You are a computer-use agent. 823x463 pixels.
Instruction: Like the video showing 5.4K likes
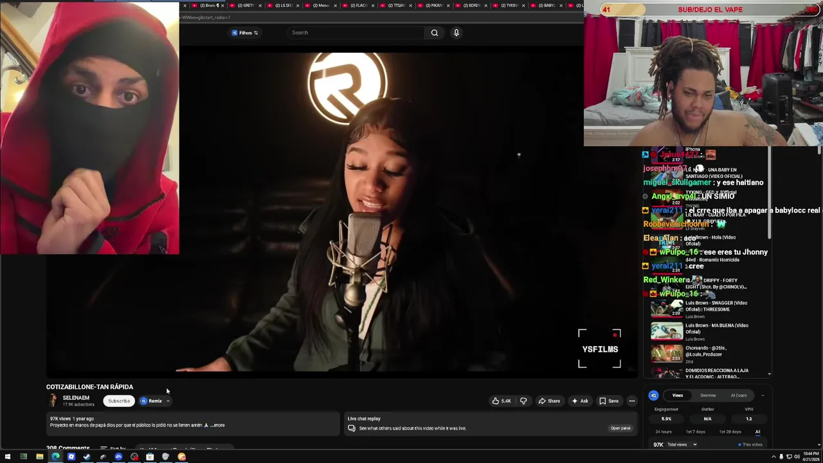pyautogui.click(x=501, y=401)
